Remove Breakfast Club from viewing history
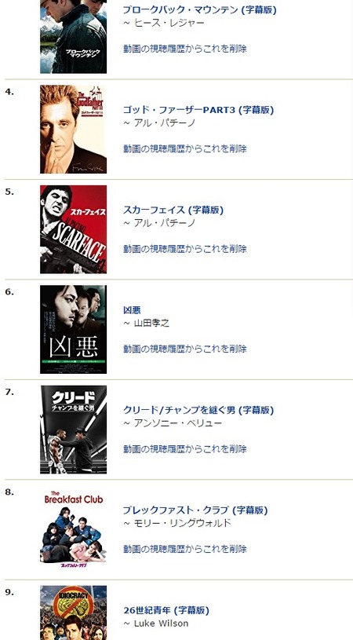Image resolution: width=353 pixels, height=640 pixels. [x=185, y=549]
